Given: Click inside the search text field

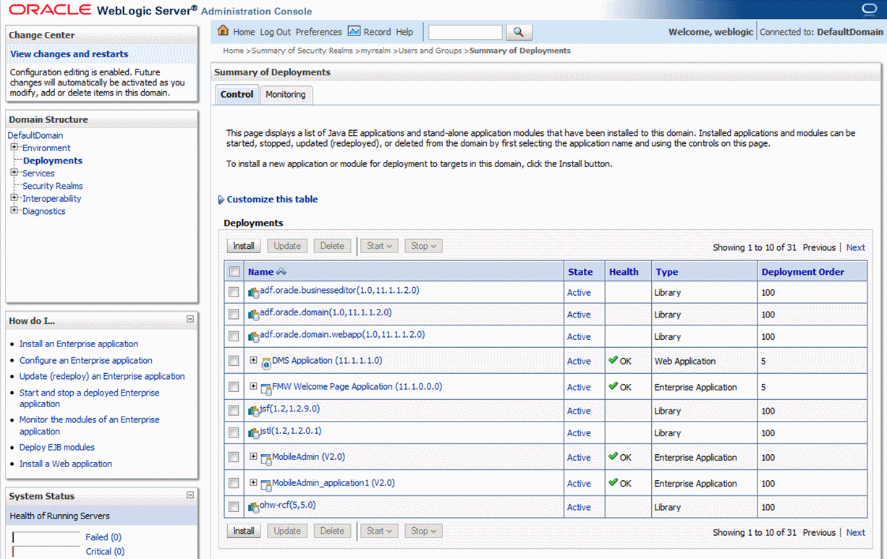Looking at the screenshot, I should (x=465, y=32).
